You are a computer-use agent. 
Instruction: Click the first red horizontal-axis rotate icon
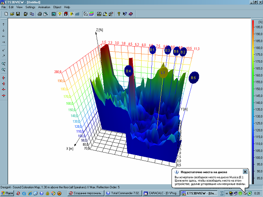3,90
